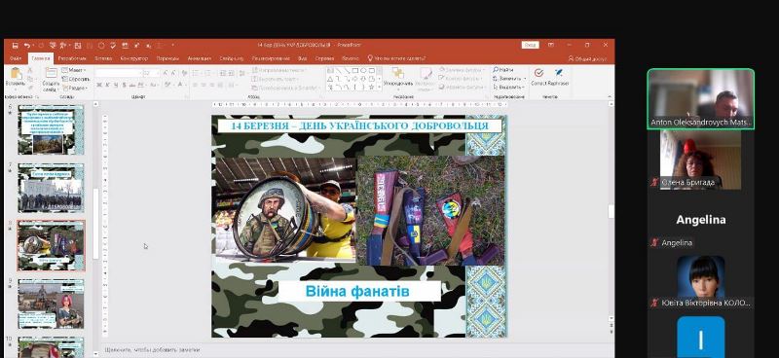Screen dimensions: 779x358
Task: Select slide 9 thumbnail
Action: [x=51, y=304]
